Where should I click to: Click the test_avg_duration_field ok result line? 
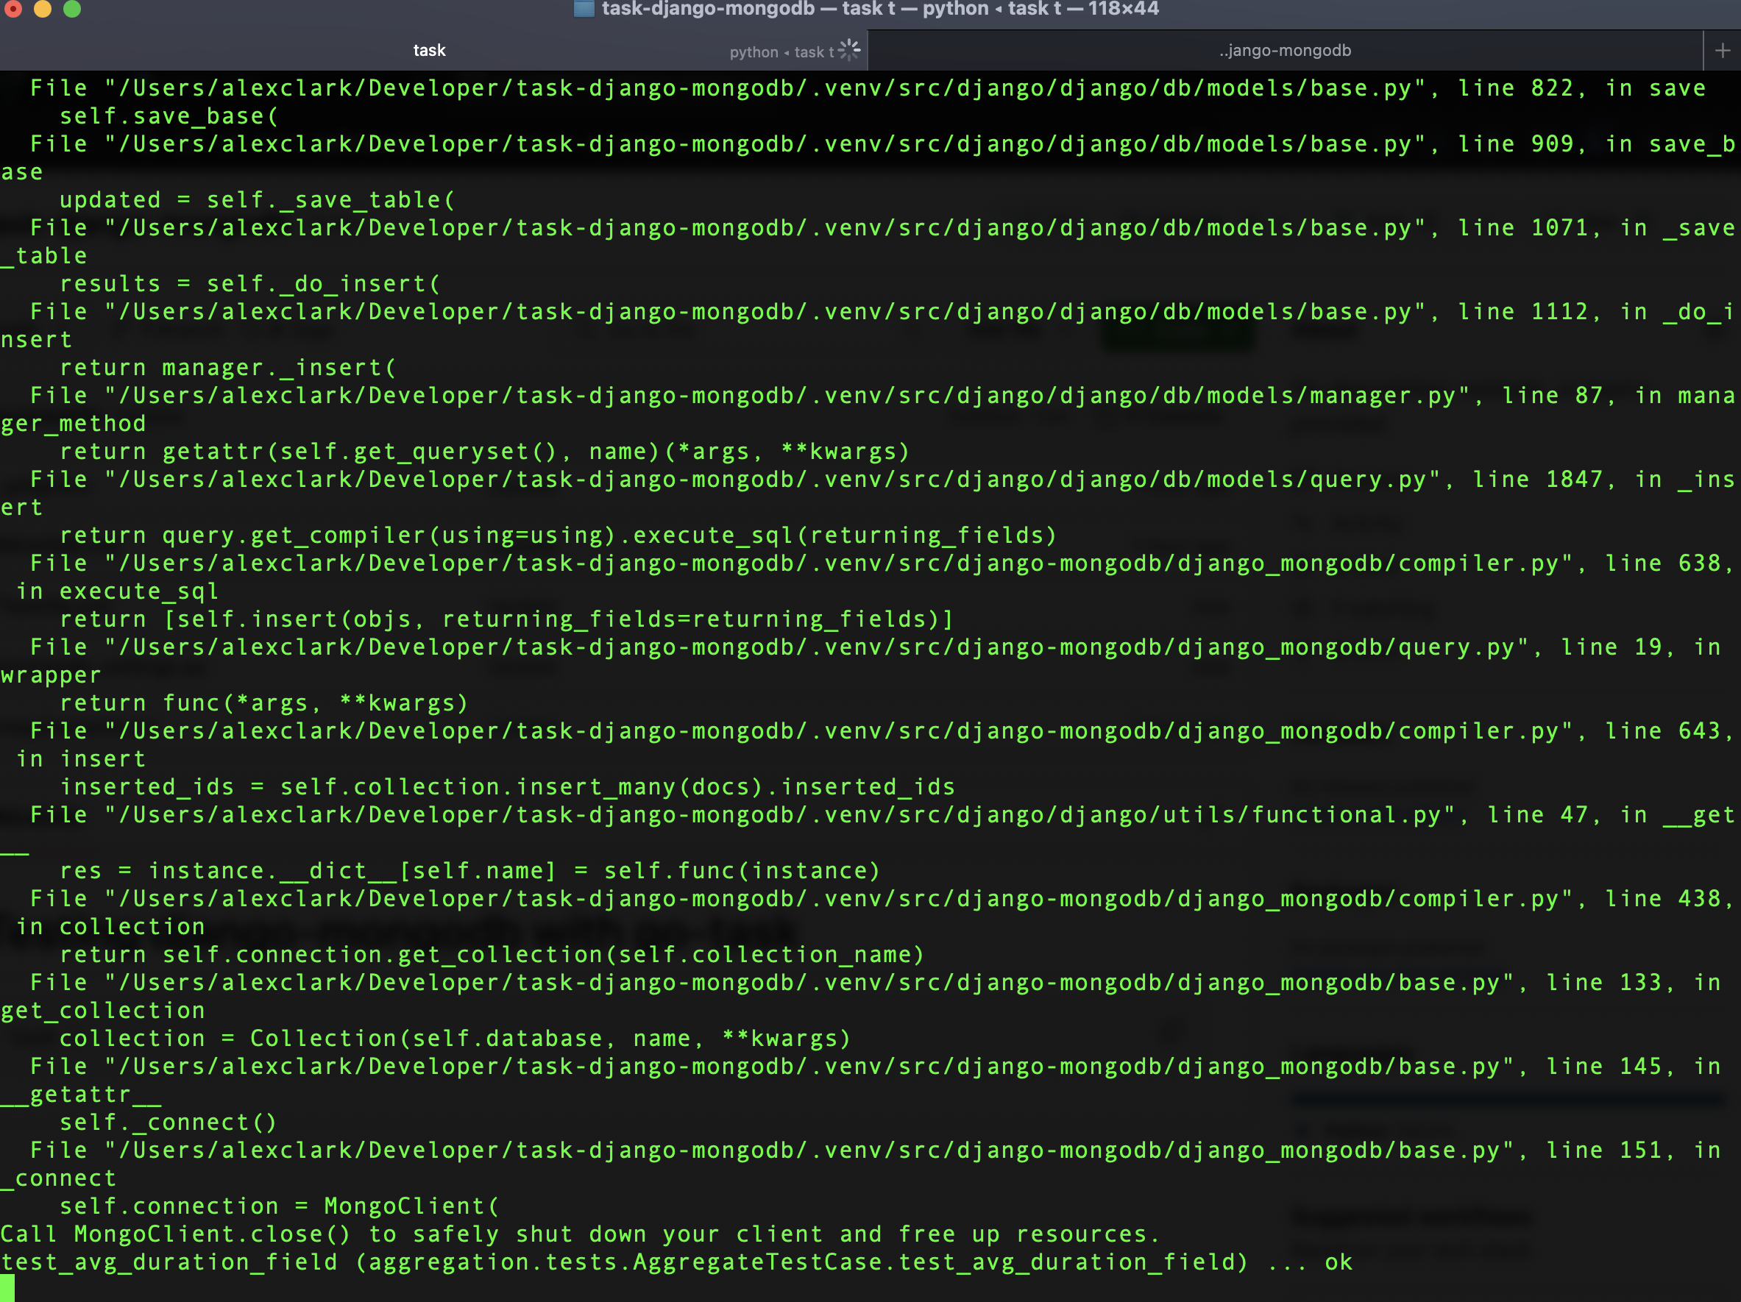(676, 1262)
